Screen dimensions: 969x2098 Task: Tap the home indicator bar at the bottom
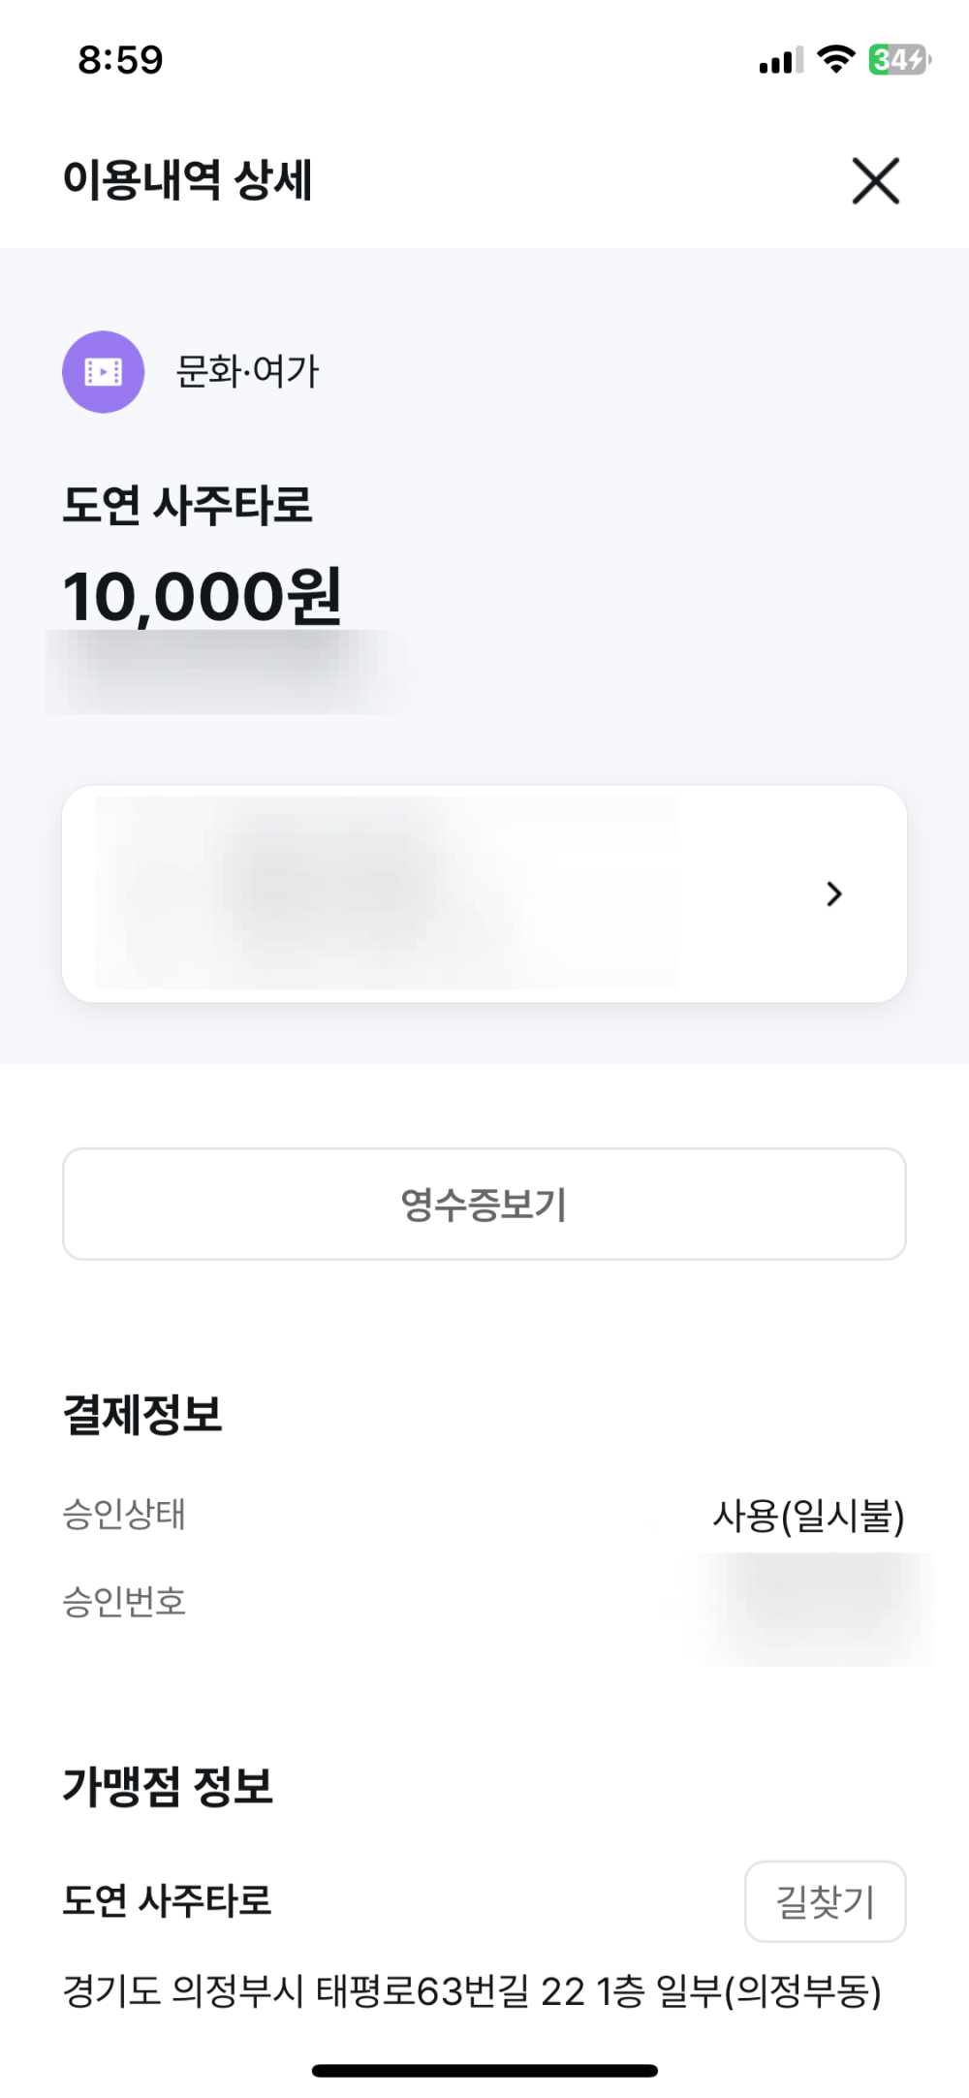pyautogui.click(x=484, y=2071)
